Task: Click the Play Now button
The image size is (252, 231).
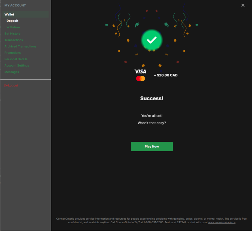Action: 152,147
